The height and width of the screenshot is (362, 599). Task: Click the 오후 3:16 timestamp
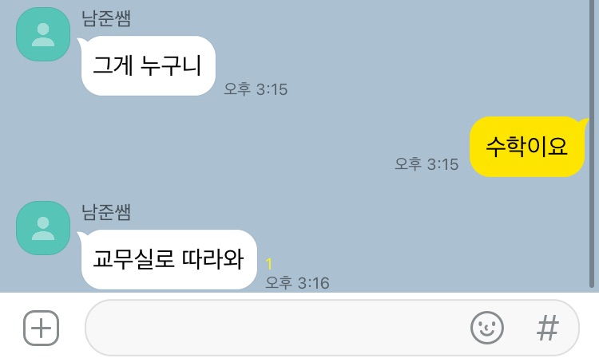(297, 282)
